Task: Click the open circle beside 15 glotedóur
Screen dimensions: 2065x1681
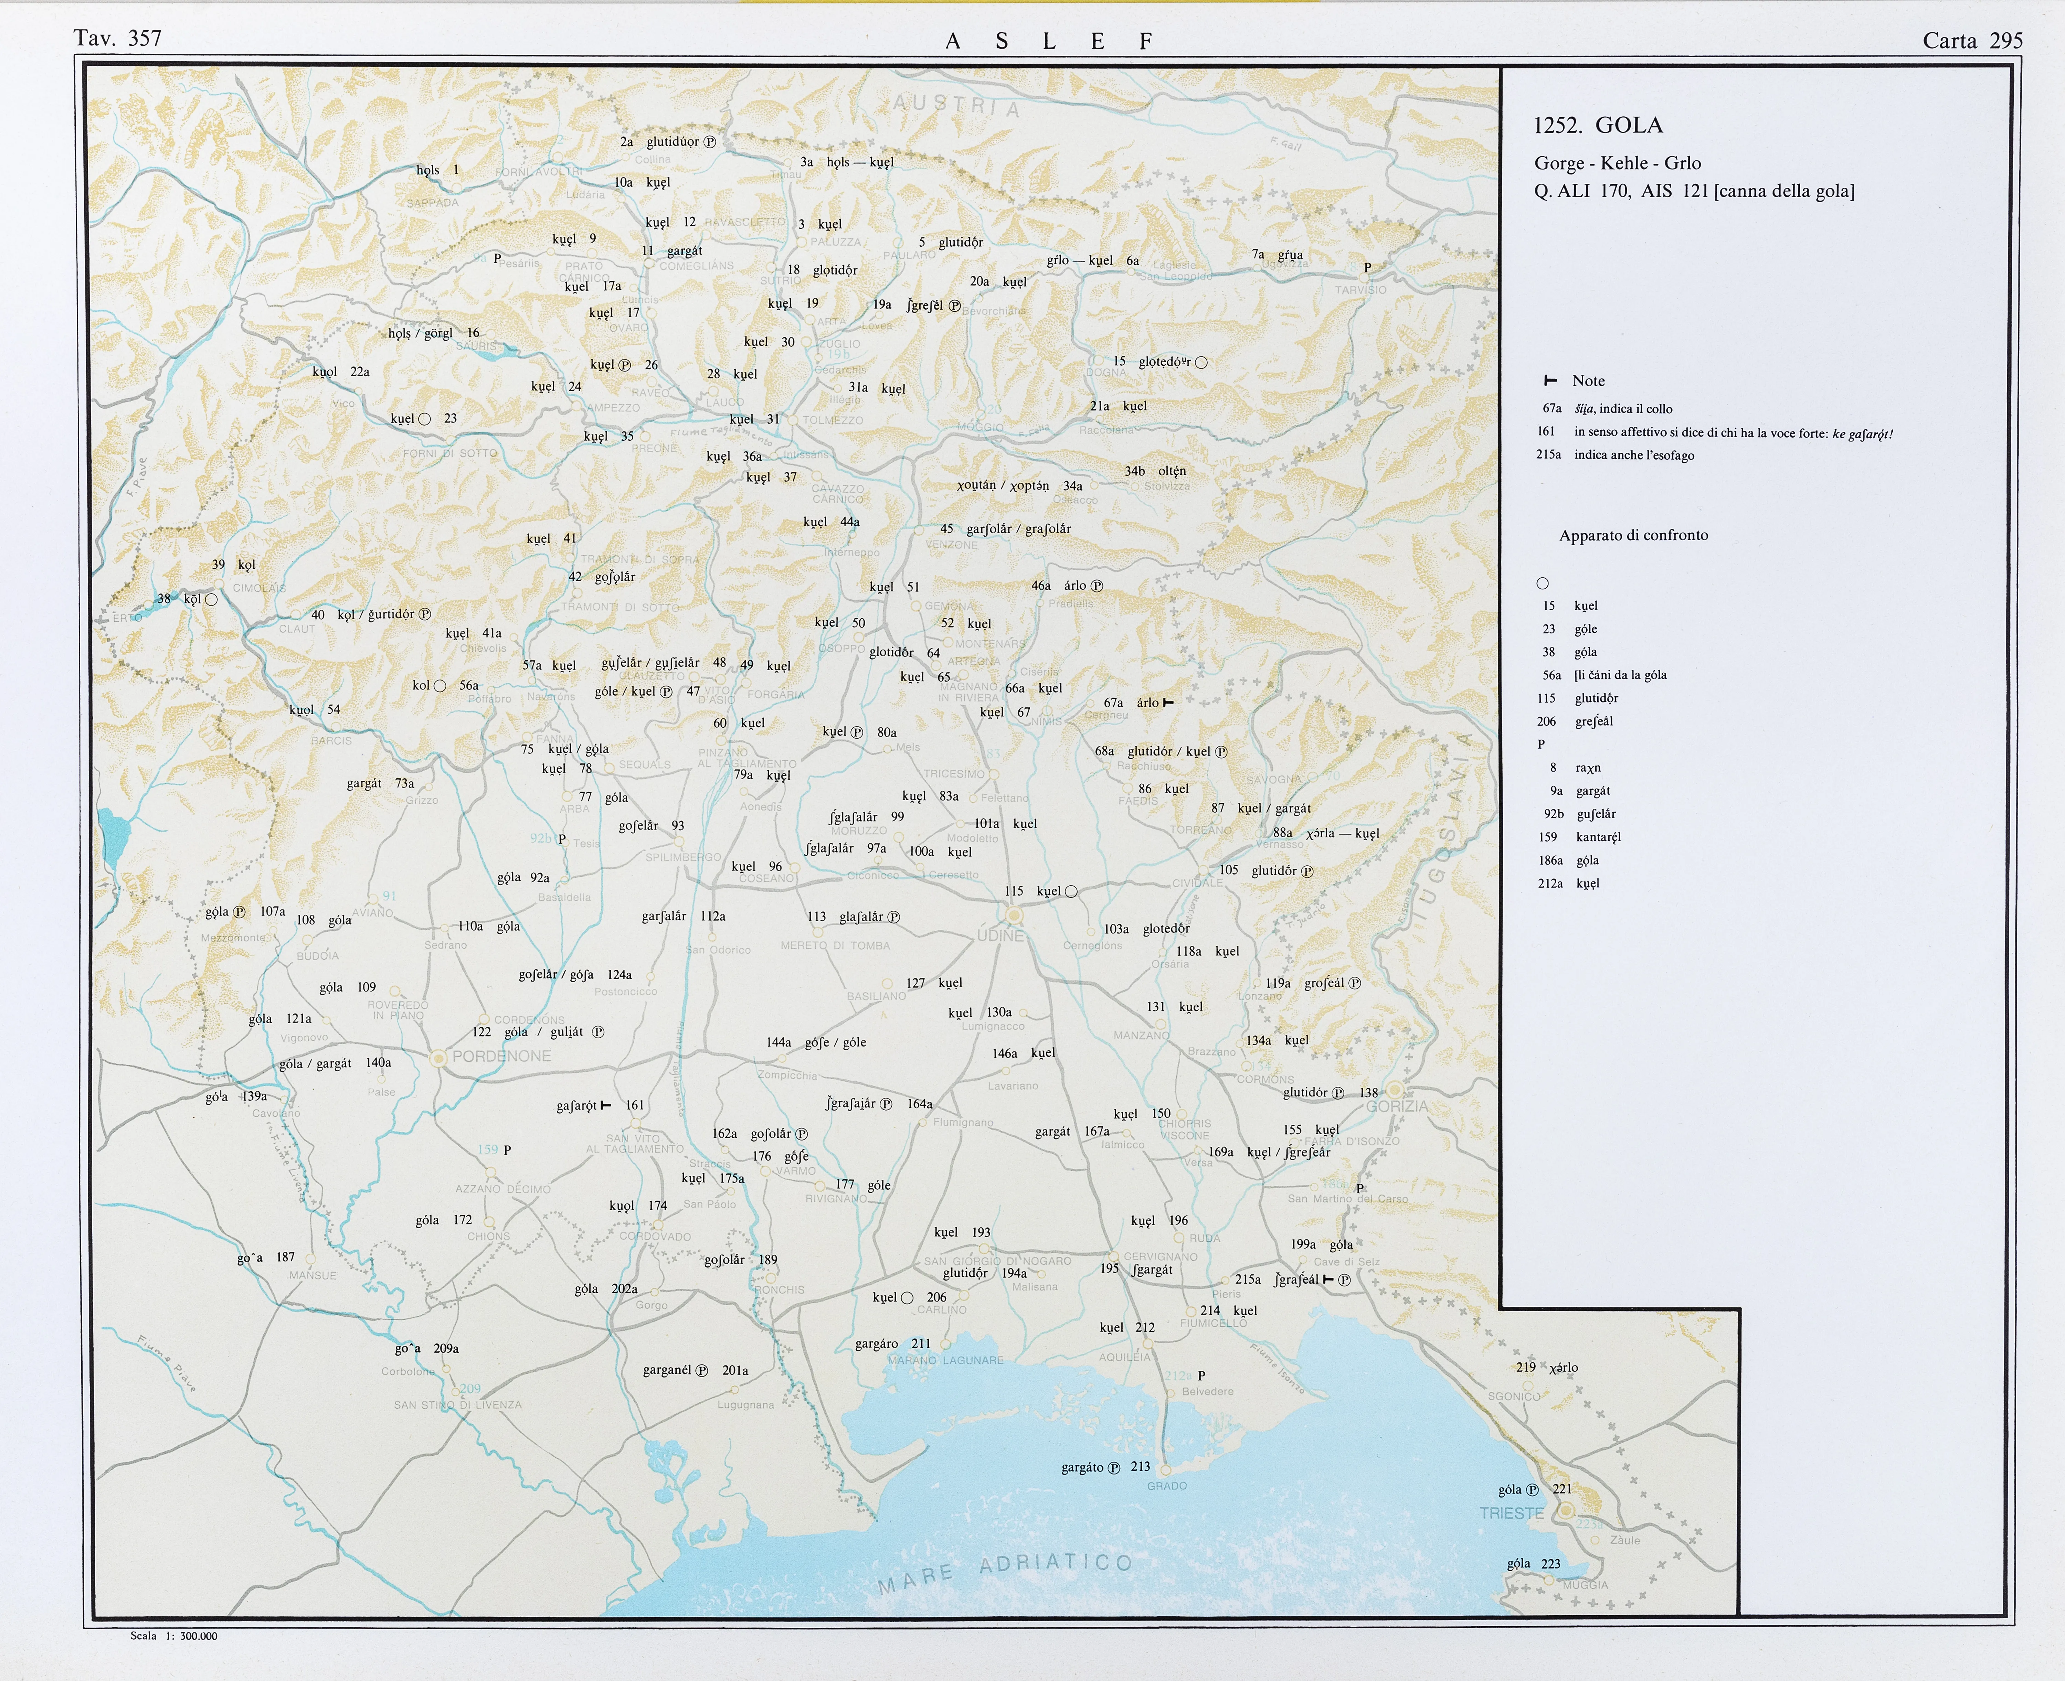Action: [x=1201, y=362]
